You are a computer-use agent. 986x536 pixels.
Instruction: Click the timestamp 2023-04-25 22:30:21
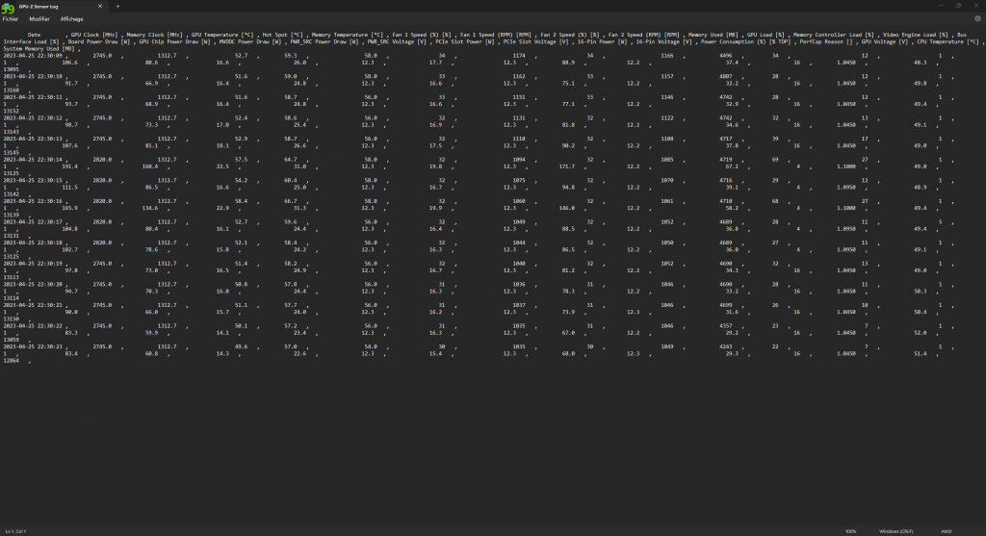tap(33, 305)
